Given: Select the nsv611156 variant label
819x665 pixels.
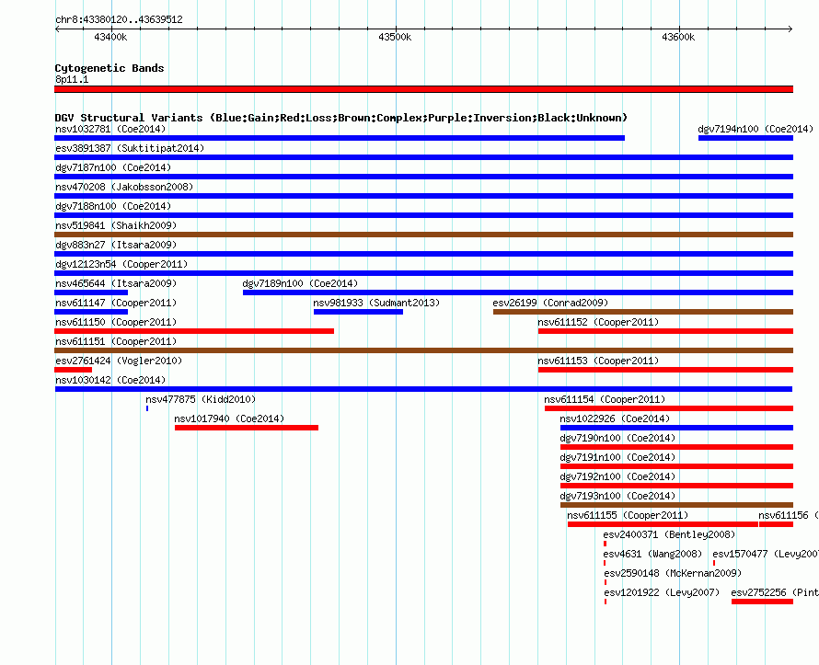Looking at the screenshot, I should coord(789,515).
